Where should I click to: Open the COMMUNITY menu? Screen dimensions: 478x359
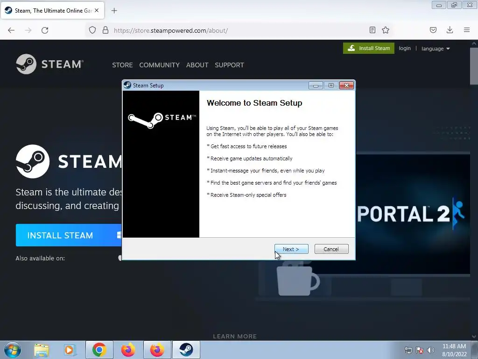[x=160, y=65]
